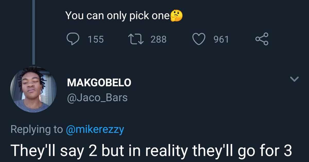This screenshot has height=162, width=309.
Task: Open the share icon menu
Action: [262, 39]
